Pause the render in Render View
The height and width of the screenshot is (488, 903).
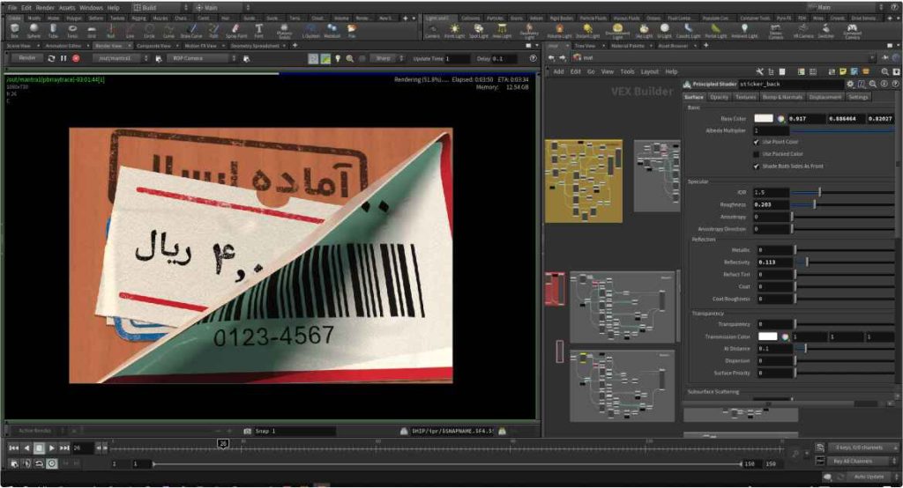coord(63,58)
